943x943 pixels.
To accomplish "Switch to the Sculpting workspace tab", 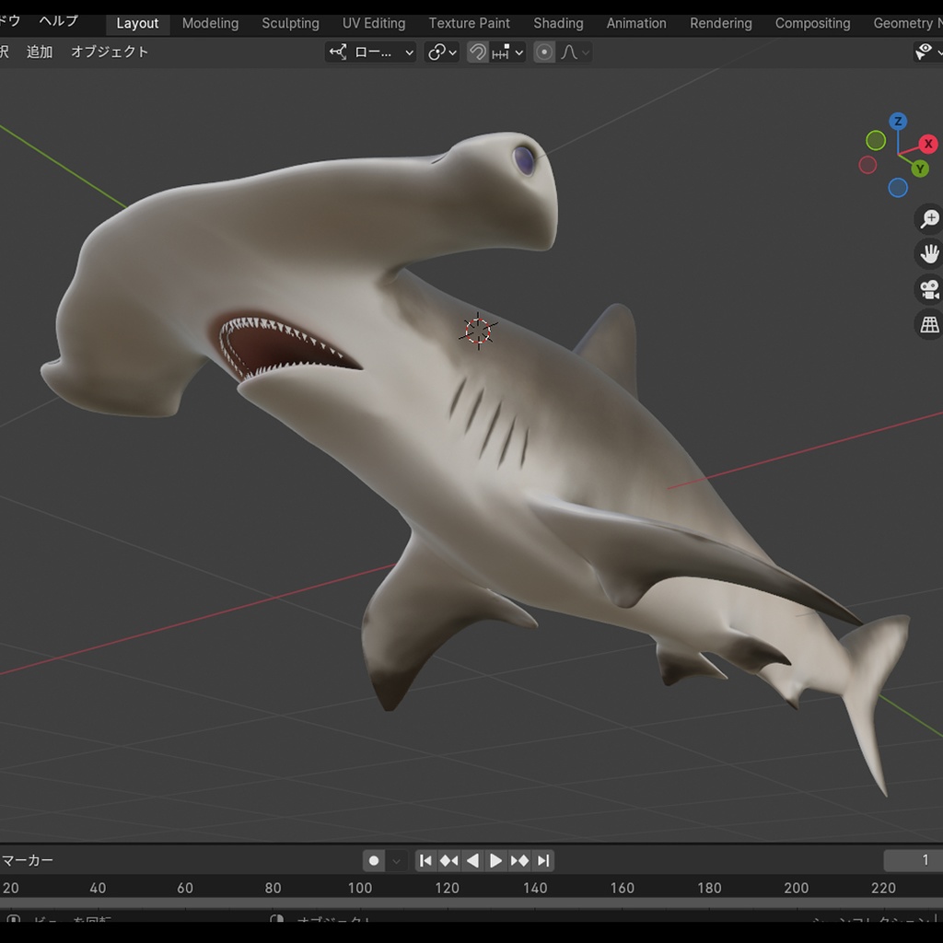I will click(x=290, y=23).
